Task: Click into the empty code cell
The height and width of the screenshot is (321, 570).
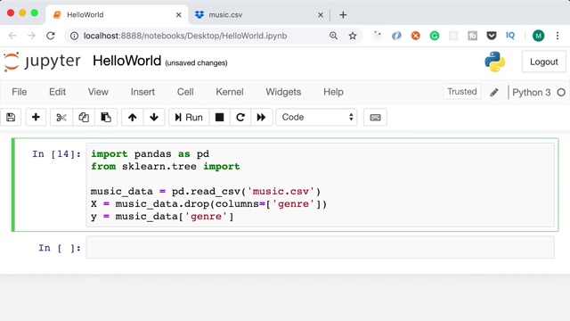Action: pos(321,248)
